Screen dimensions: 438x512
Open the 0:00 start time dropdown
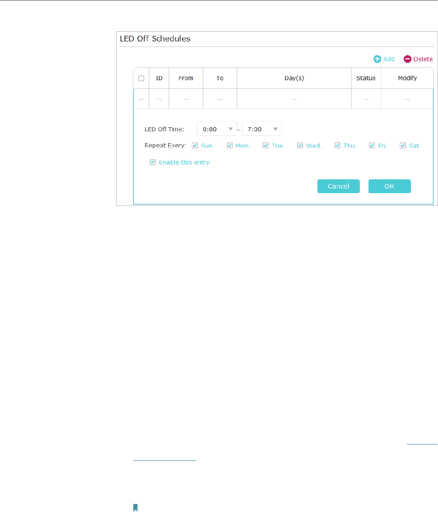point(217,129)
